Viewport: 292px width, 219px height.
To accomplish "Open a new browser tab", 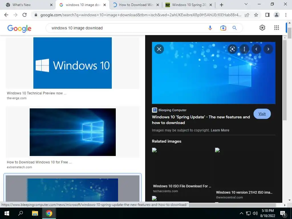I will coord(221,5).
